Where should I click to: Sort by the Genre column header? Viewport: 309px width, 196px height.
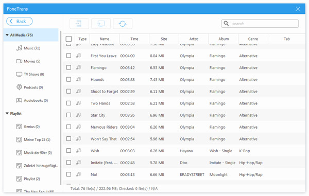point(253,39)
